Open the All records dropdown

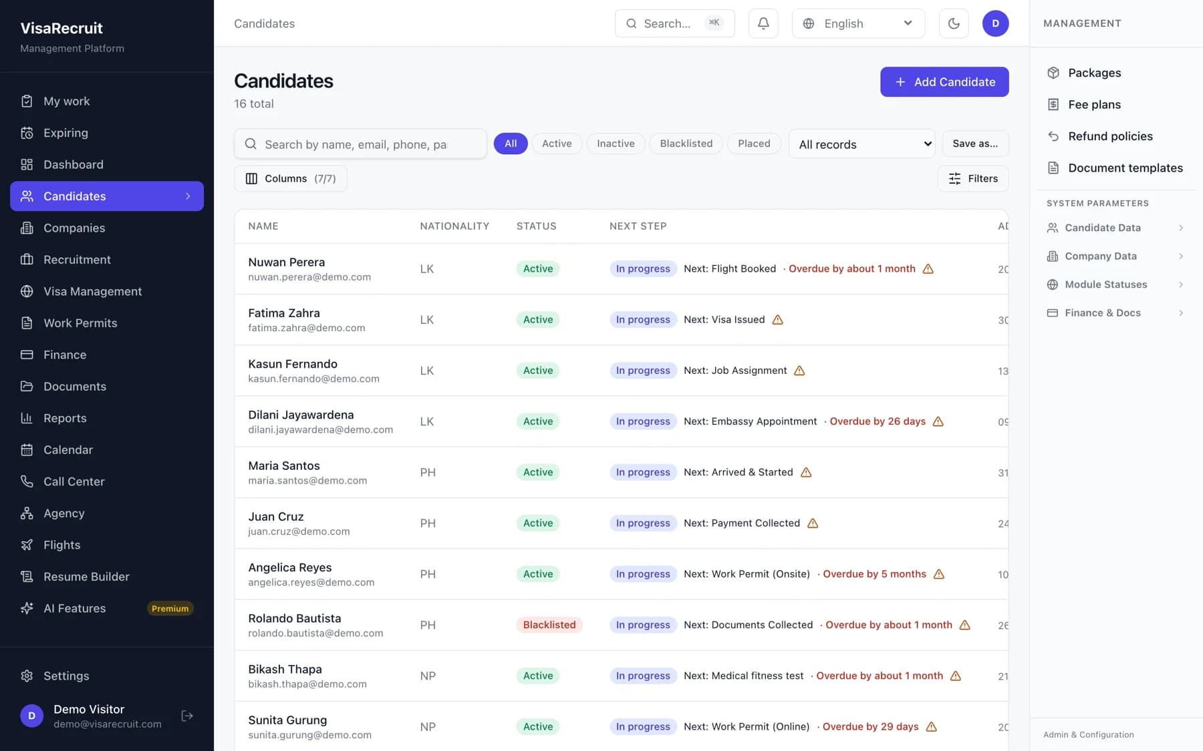pyautogui.click(x=862, y=144)
